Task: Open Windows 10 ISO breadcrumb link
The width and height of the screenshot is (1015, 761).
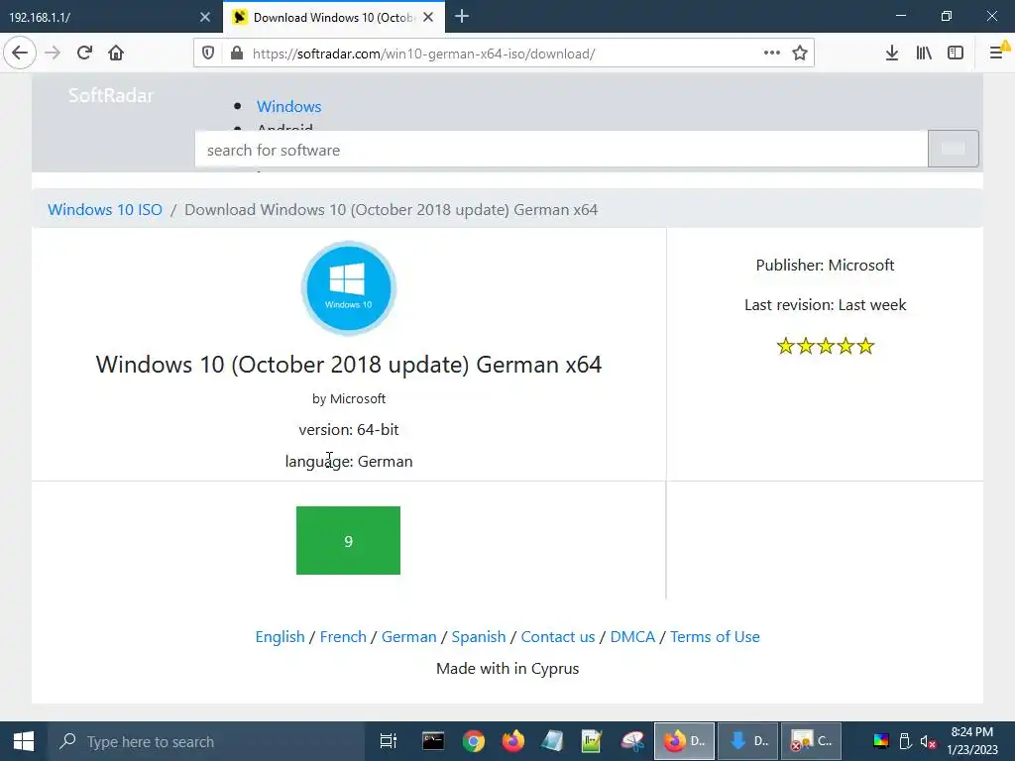Action: click(105, 210)
